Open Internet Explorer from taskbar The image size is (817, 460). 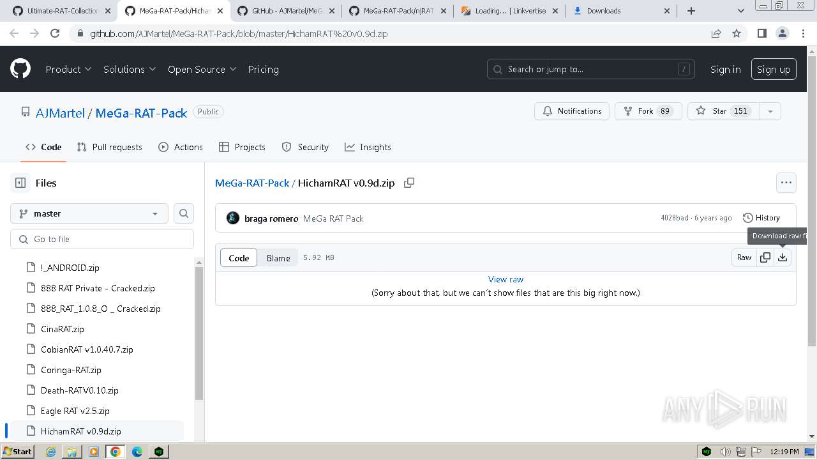[50, 452]
